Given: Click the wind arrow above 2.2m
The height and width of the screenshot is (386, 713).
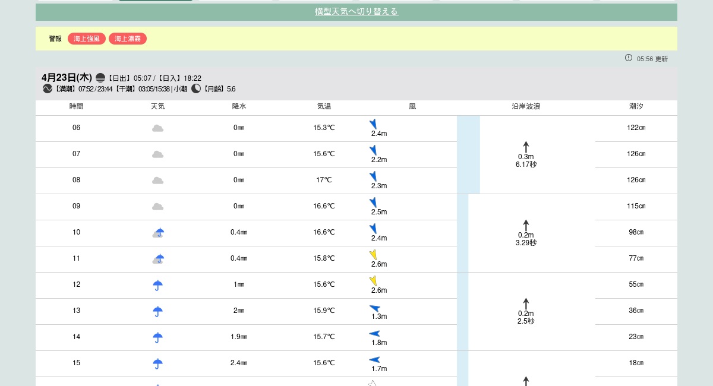Looking at the screenshot, I should [373, 150].
